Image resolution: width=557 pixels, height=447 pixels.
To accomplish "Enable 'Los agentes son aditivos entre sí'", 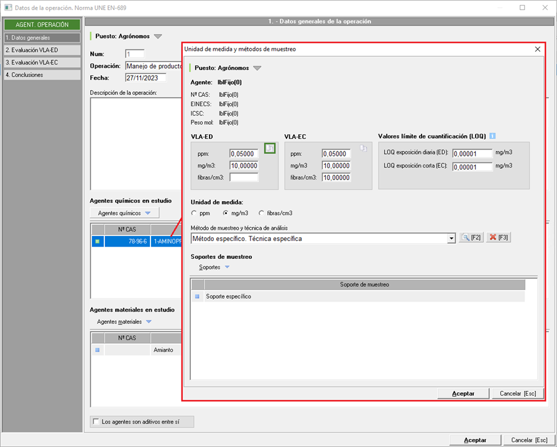I will (96, 422).
